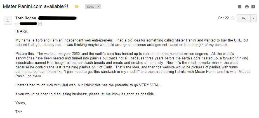This screenshot has width=259, height=118.
Task: Open the More options arrow beside Reply
Action: tap(254, 18)
